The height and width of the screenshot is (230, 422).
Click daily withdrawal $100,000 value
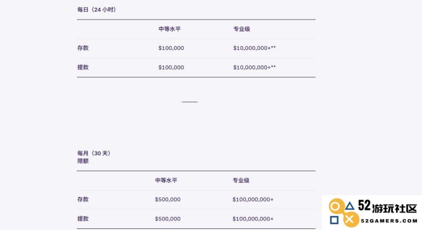(171, 67)
